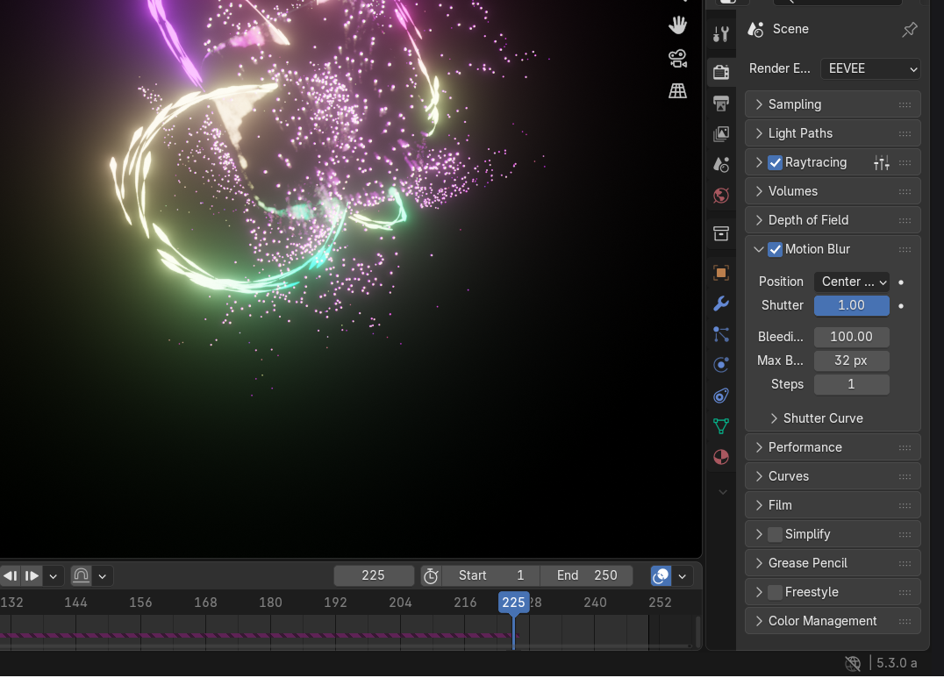Click the Bleeding 100.00 field
This screenshot has width=944, height=678.
(x=851, y=337)
